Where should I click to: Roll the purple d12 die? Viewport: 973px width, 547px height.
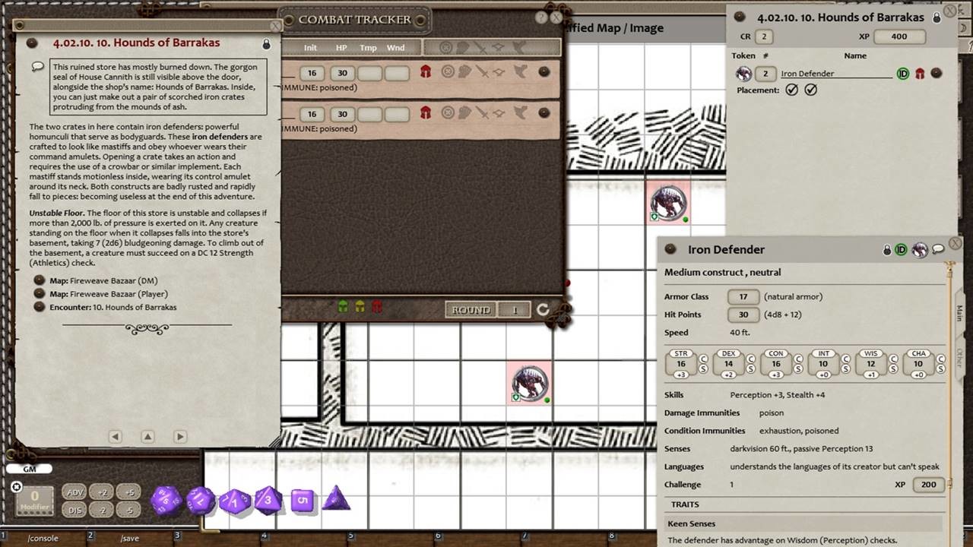click(201, 501)
